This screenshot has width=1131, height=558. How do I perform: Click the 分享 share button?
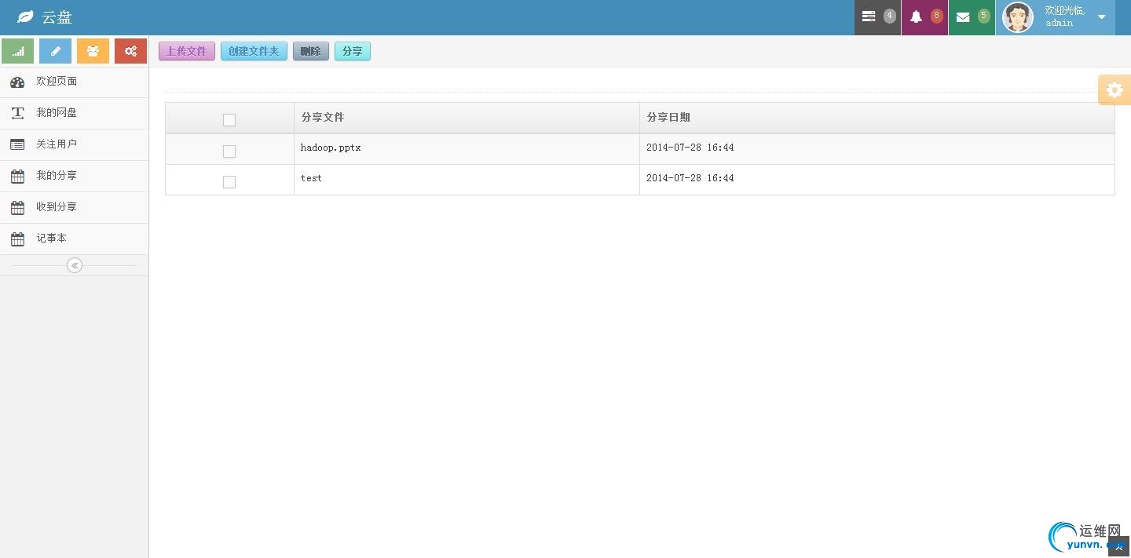point(353,51)
